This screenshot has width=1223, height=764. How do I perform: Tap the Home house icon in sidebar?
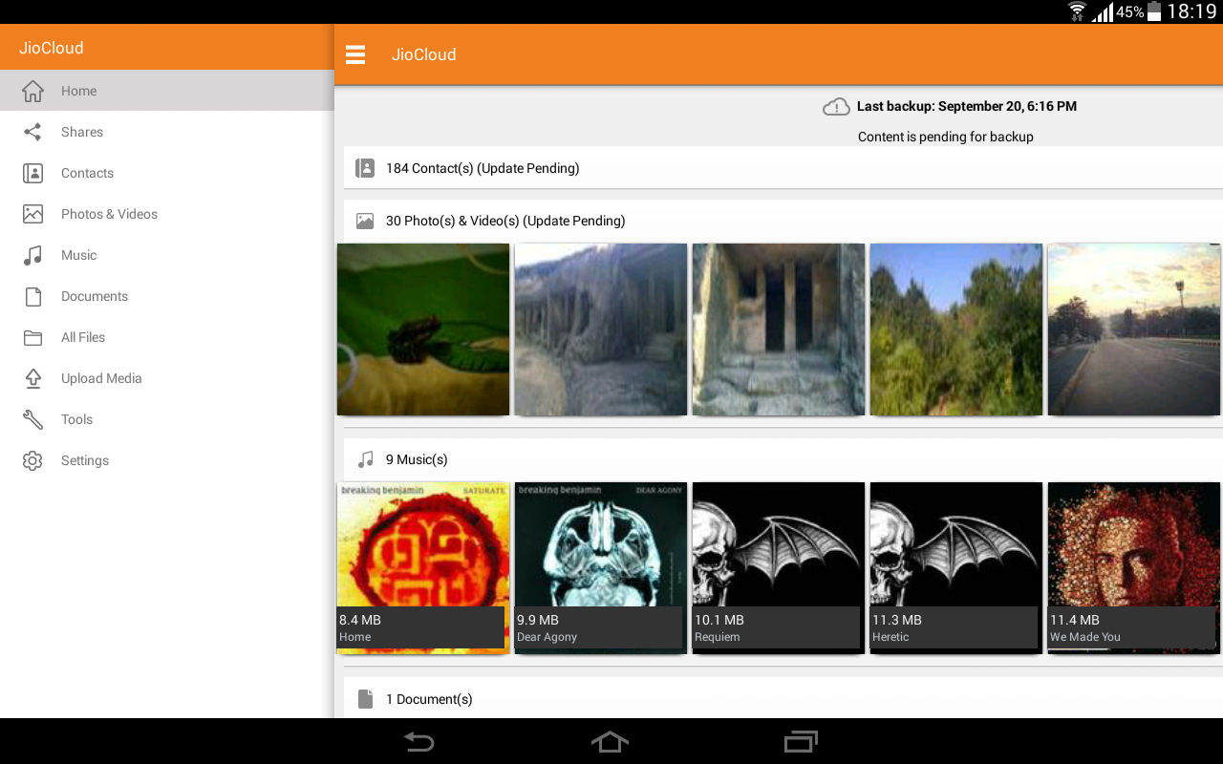[32, 91]
